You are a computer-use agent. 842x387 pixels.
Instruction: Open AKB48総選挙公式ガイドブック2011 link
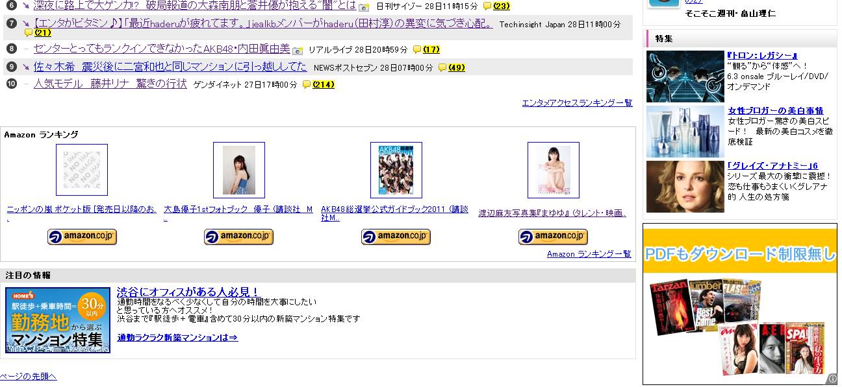395,213
